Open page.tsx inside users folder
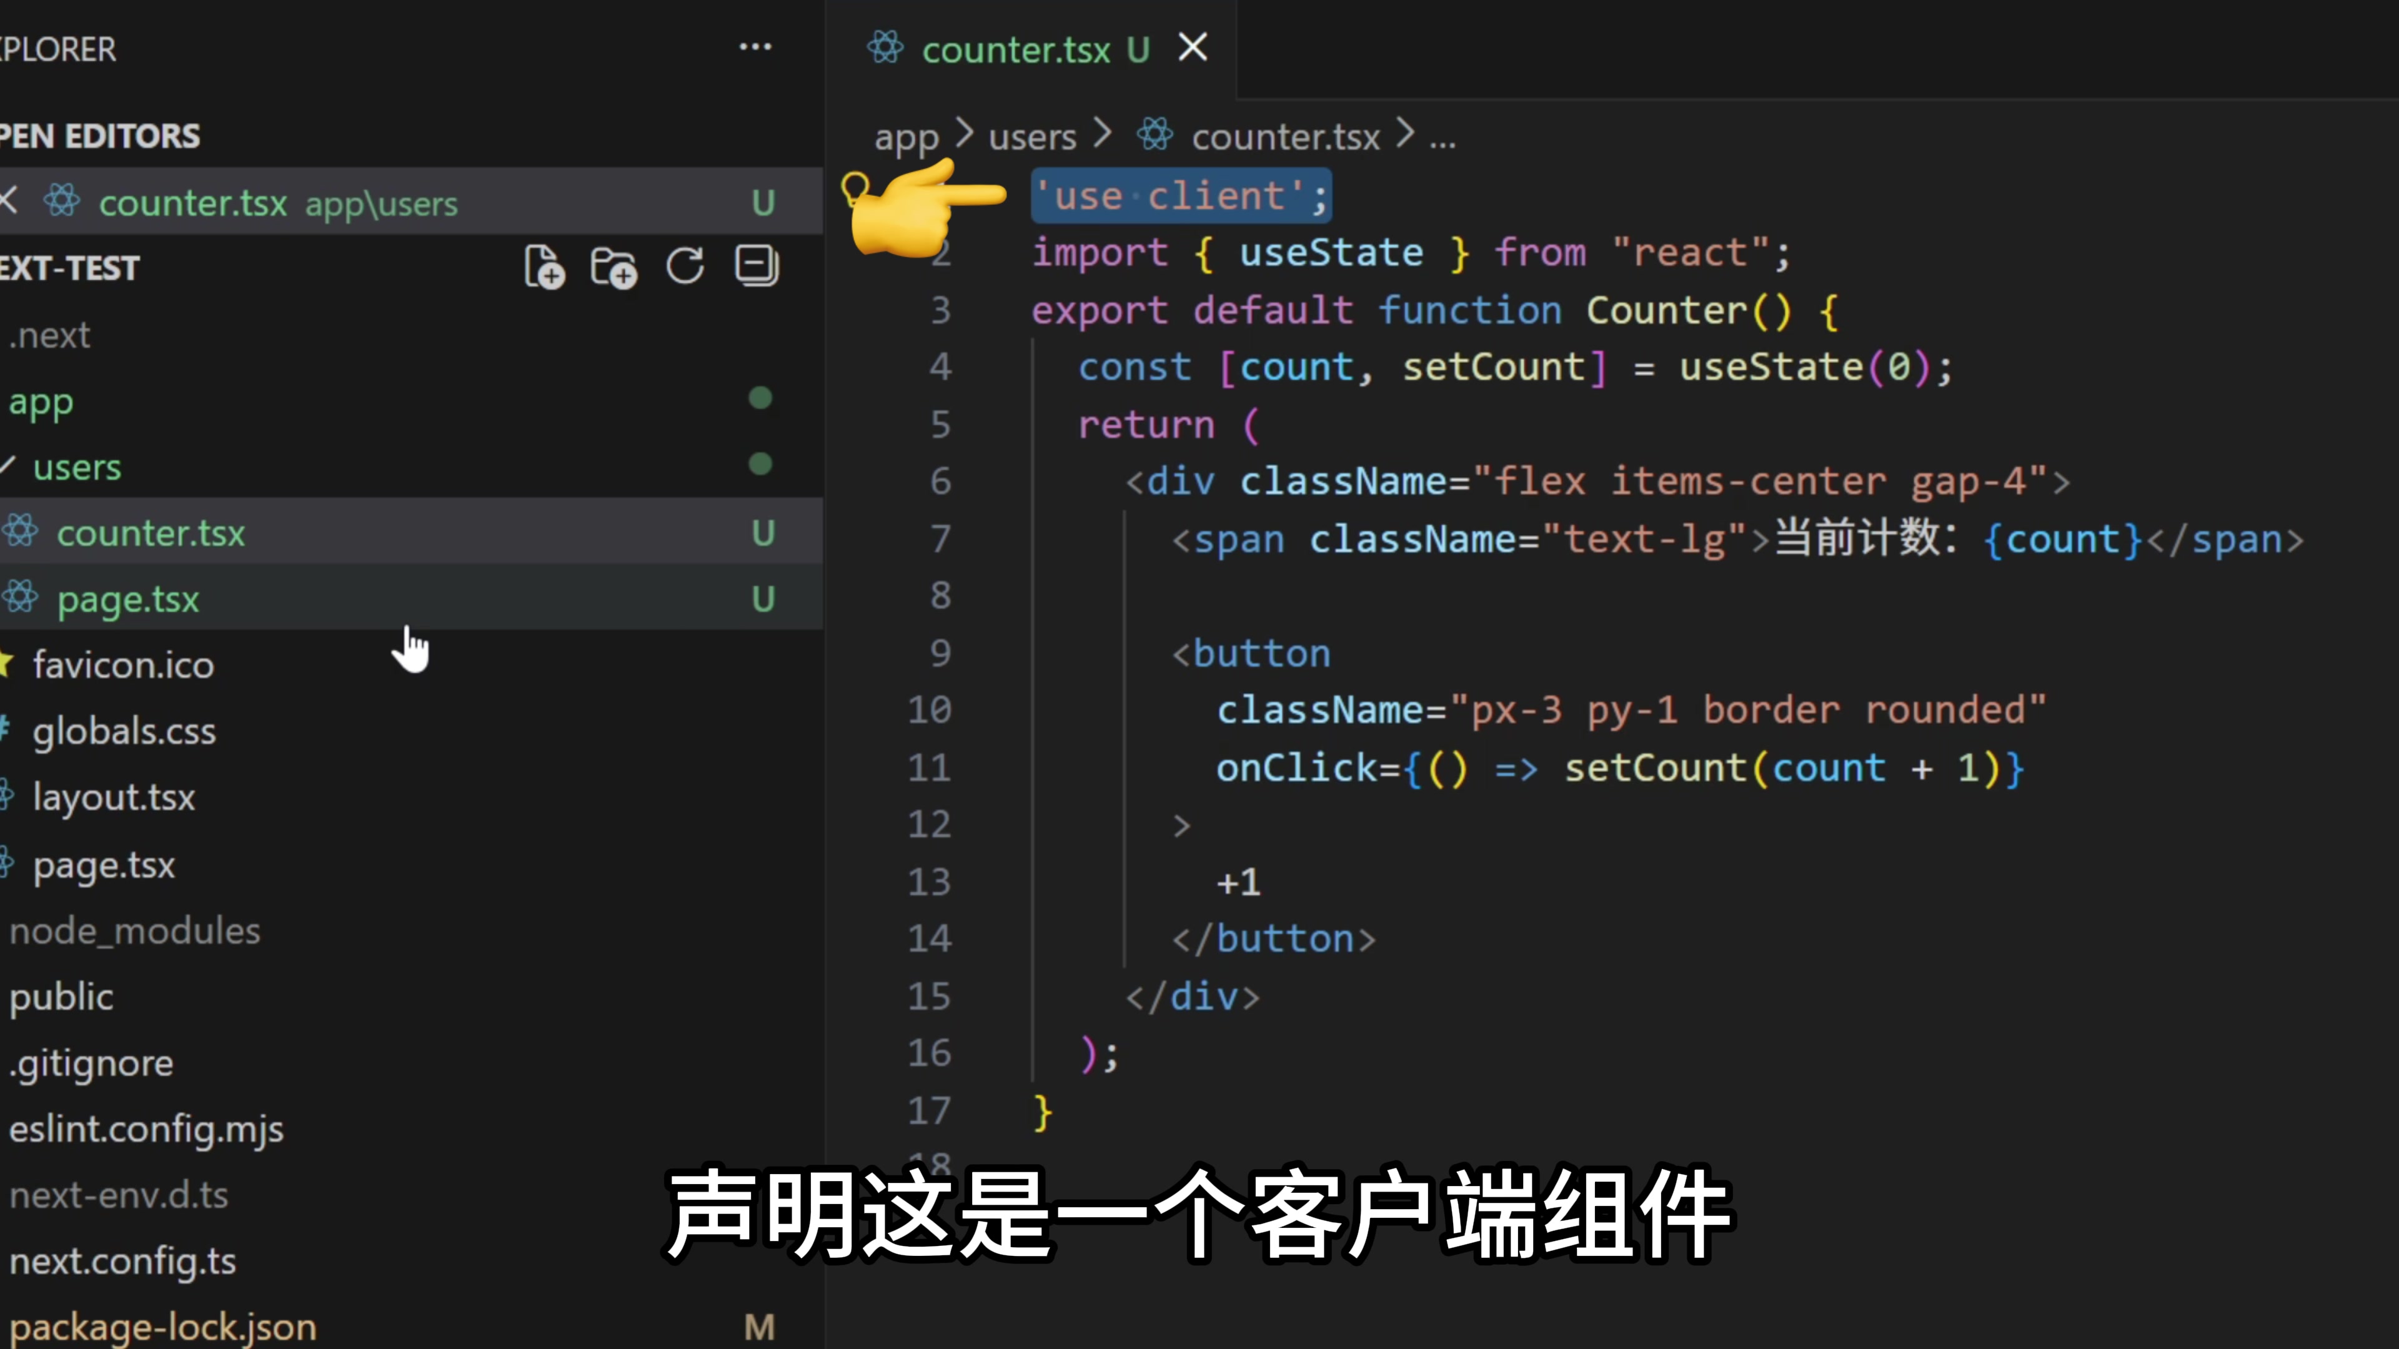Image resolution: width=2399 pixels, height=1349 pixels. coord(127,599)
